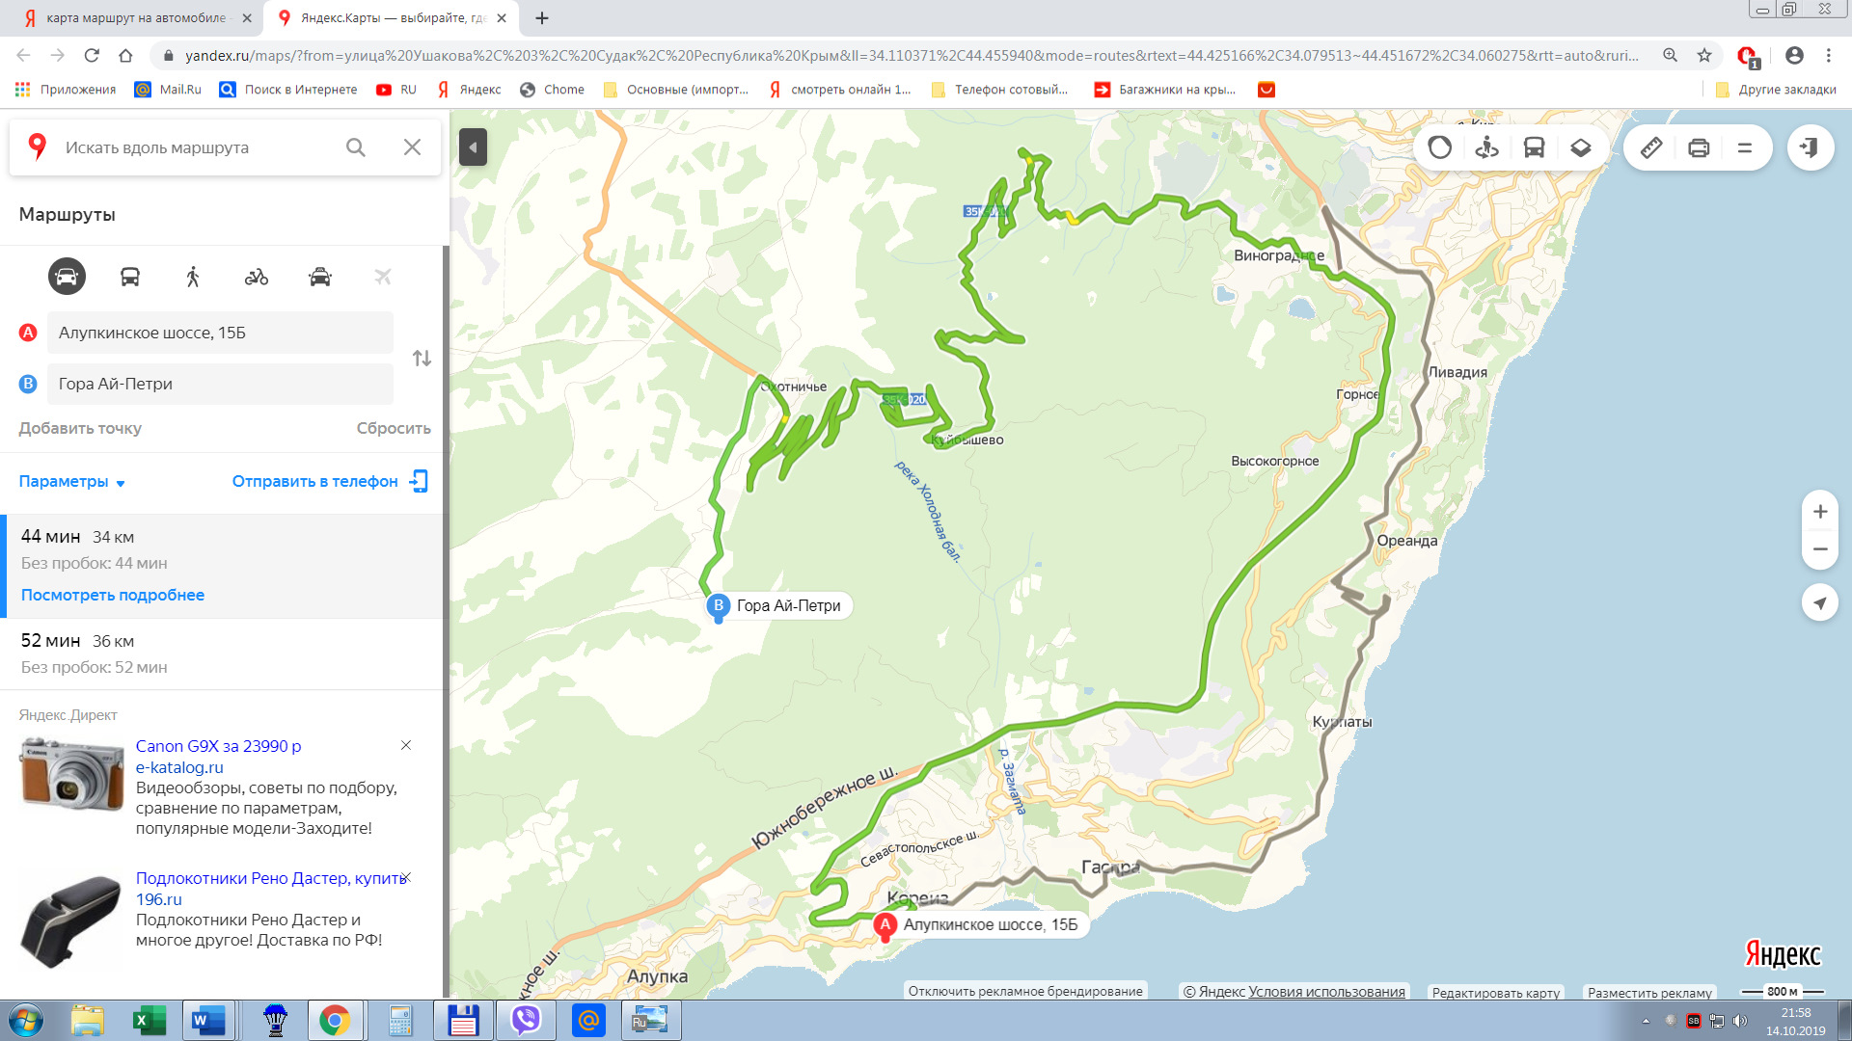1852x1041 pixels.
Task: Click the Canon camera ad thumbnail
Action: tap(71, 774)
